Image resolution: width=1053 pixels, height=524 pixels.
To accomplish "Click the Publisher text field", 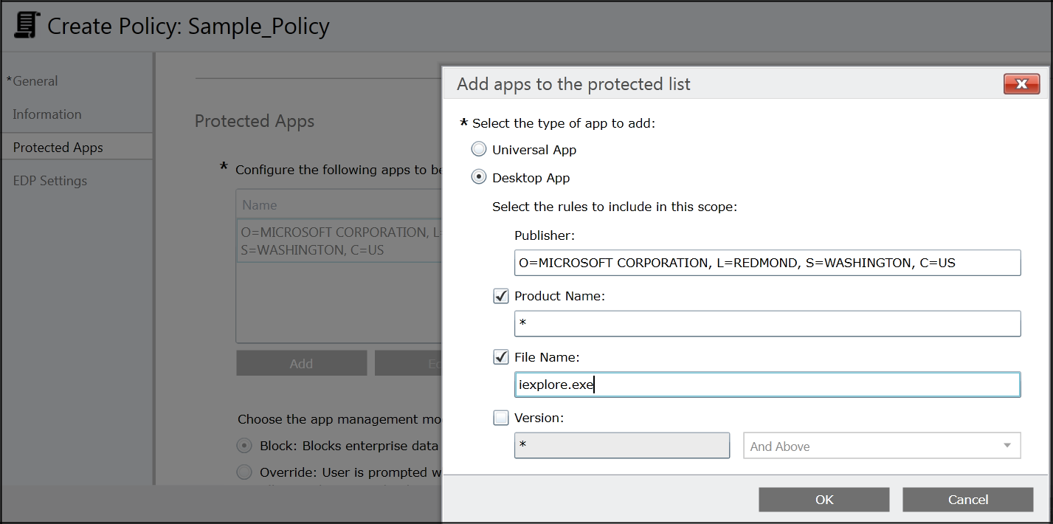I will (x=767, y=263).
